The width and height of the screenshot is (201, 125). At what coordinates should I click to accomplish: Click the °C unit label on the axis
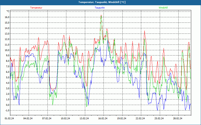[x=8, y=11]
